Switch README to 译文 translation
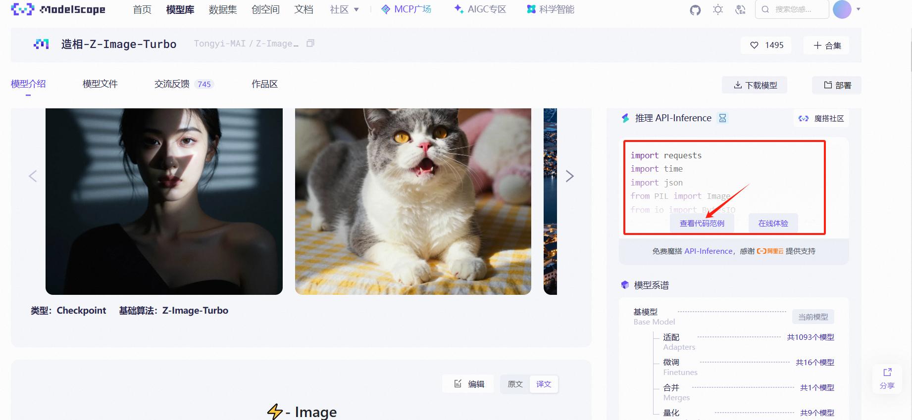Image resolution: width=912 pixels, height=420 pixels. click(544, 384)
